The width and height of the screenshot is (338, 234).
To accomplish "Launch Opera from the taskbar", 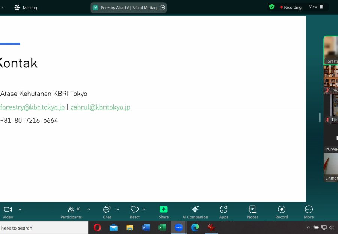I will [x=97, y=228].
